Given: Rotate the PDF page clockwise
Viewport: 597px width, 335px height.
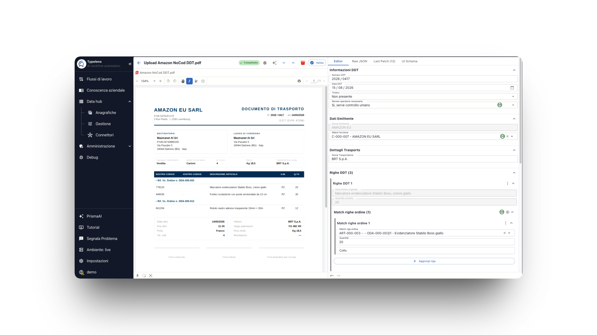Looking at the screenshot, I should (x=175, y=81).
